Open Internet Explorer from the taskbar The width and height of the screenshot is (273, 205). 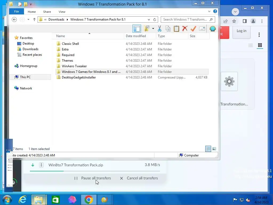tap(23, 200)
